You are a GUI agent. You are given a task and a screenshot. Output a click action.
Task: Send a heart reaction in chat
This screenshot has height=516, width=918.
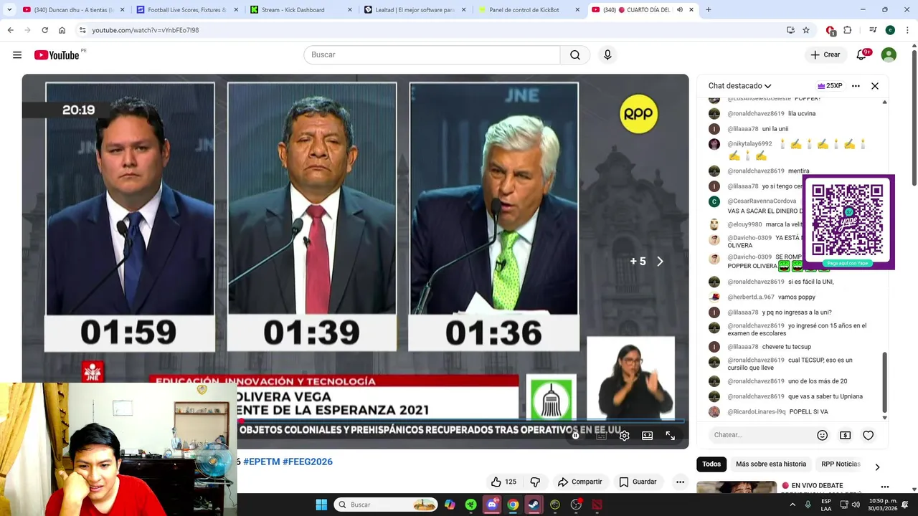click(x=868, y=435)
